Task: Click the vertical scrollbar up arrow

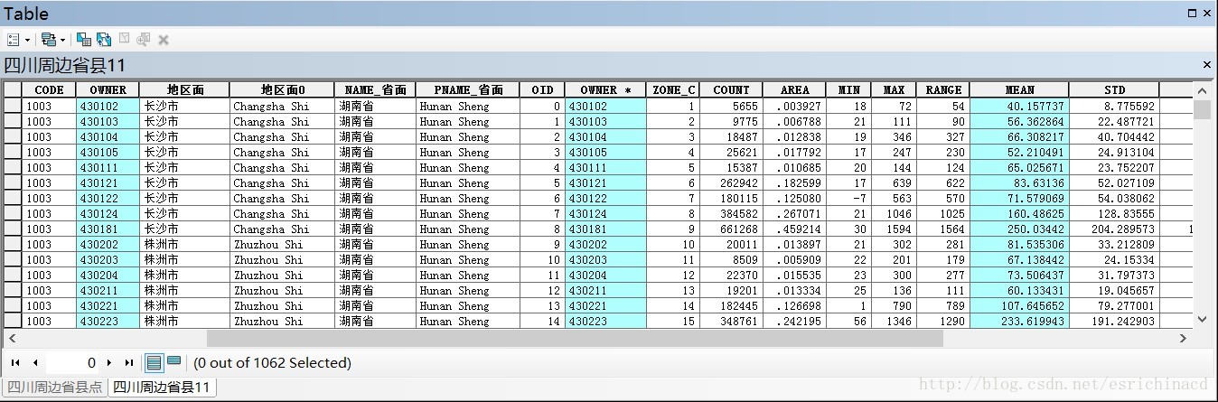Action: click(1202, 90)
